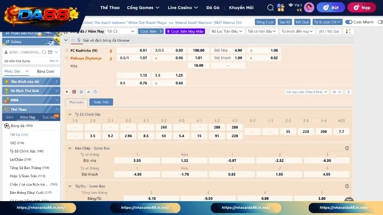Select the Sớm time tab
This screenshot has height=215, width=383.
coord(10,117)
